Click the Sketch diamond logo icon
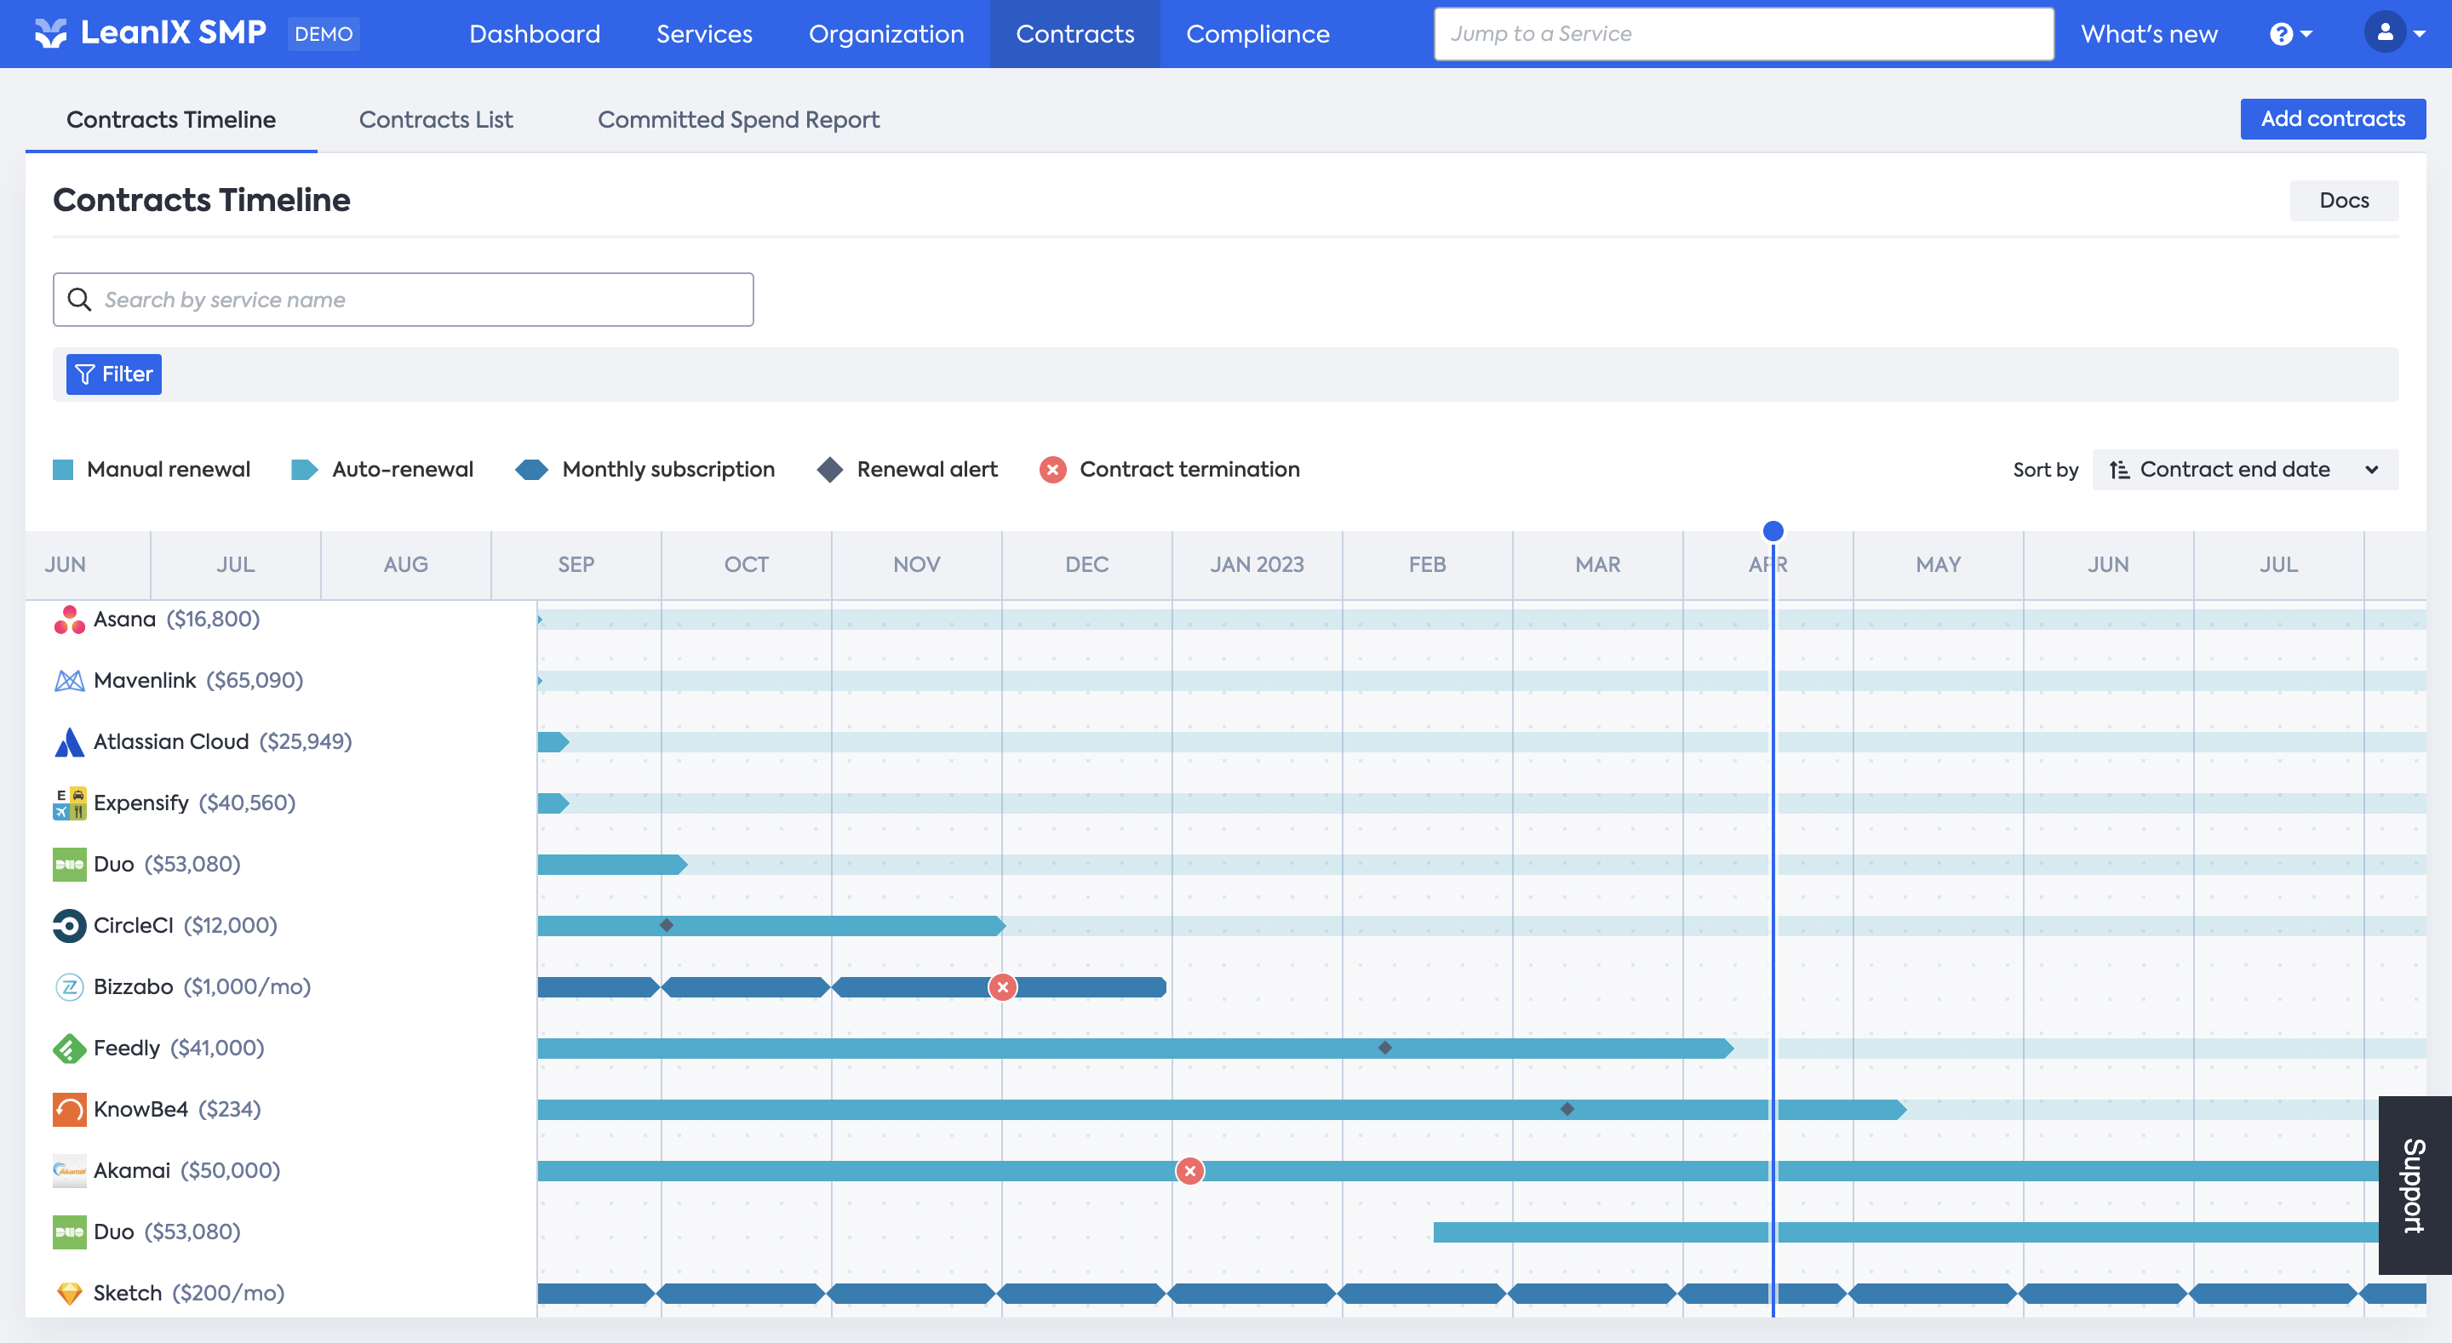Image resolution: width=2452 pixels, height=1343 pixels. 68,1294
